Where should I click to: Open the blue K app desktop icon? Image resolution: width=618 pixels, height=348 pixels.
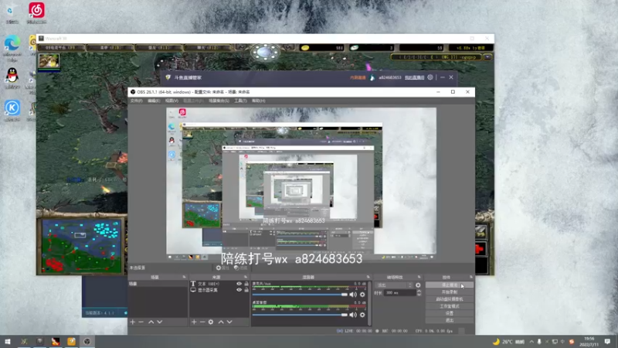click(x=12, y=108)
